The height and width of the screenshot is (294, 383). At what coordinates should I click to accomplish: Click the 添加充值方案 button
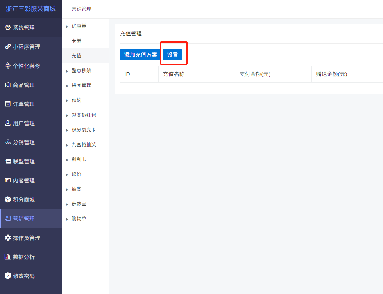[x=140, y=55]
